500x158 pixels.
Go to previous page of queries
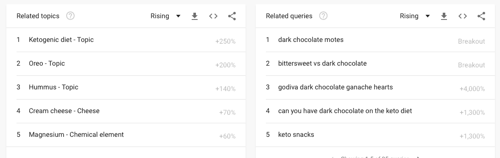click(x=332, y=157)
